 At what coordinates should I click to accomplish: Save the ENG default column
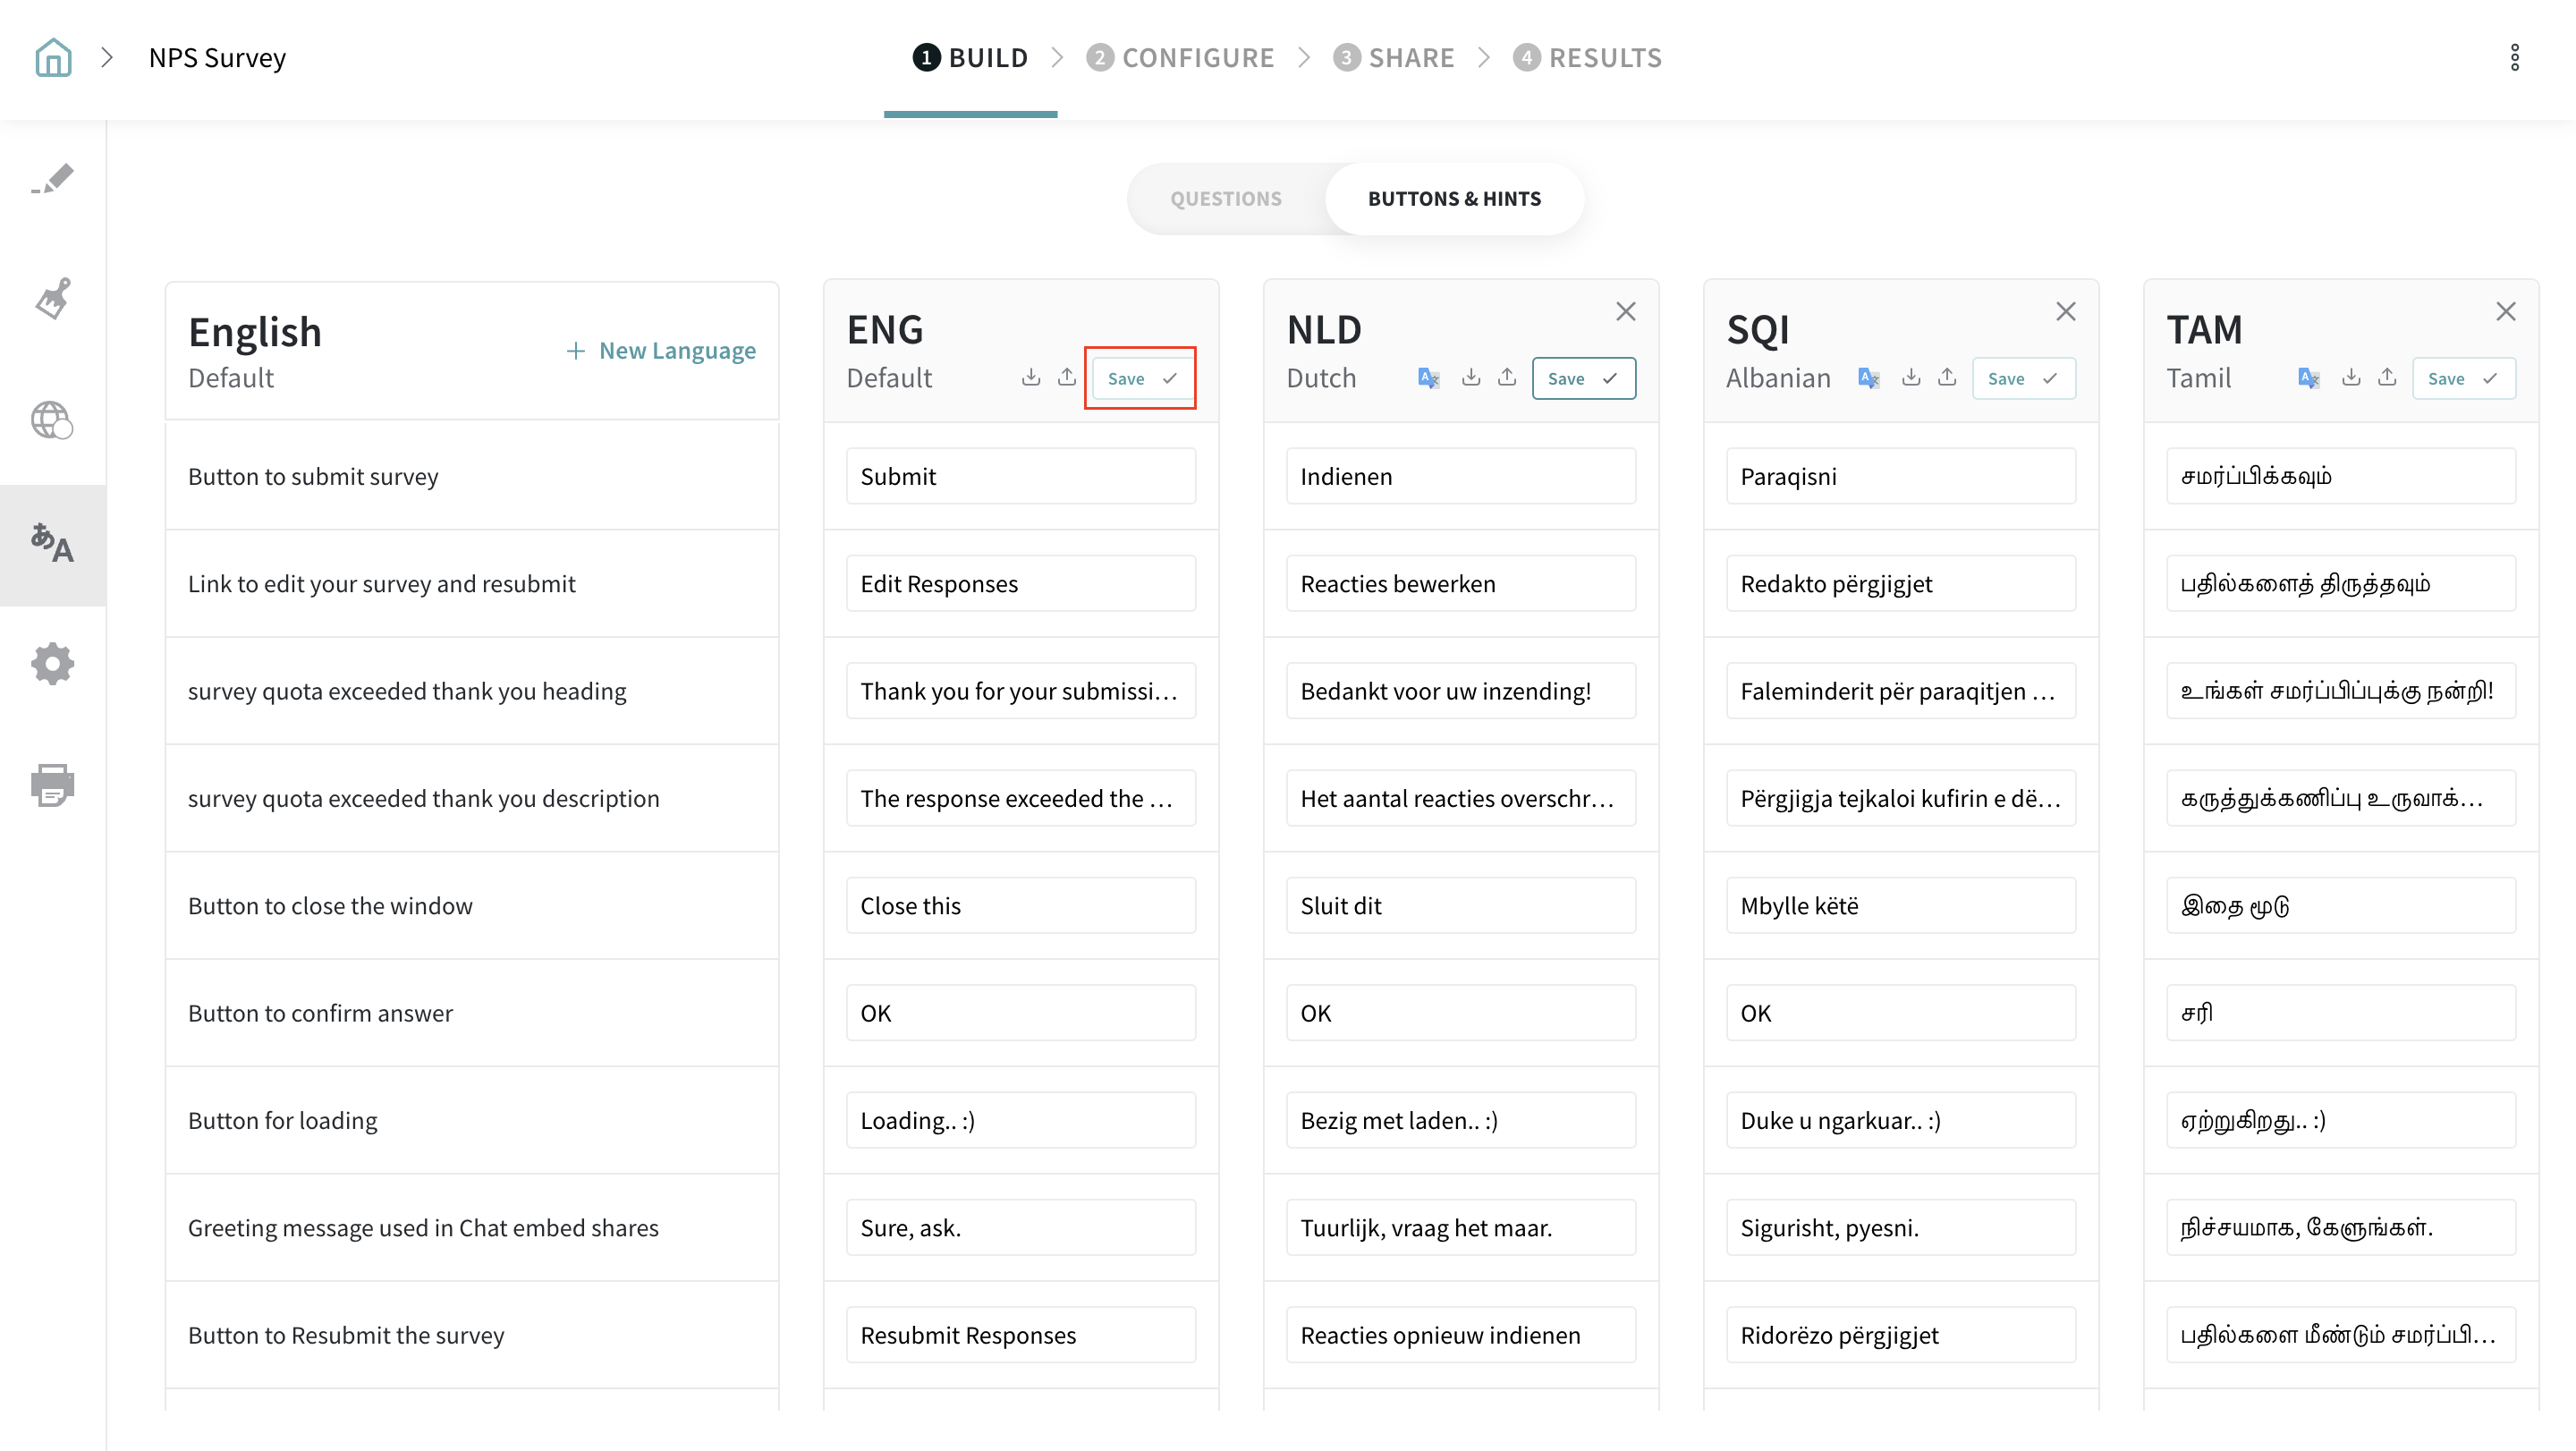1141,378
